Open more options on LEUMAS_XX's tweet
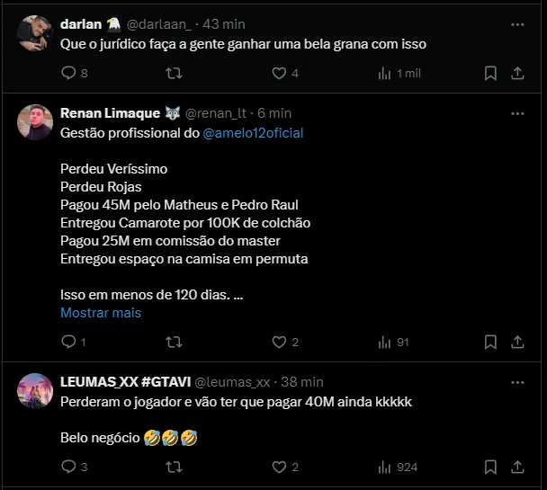 pos(517,382)
